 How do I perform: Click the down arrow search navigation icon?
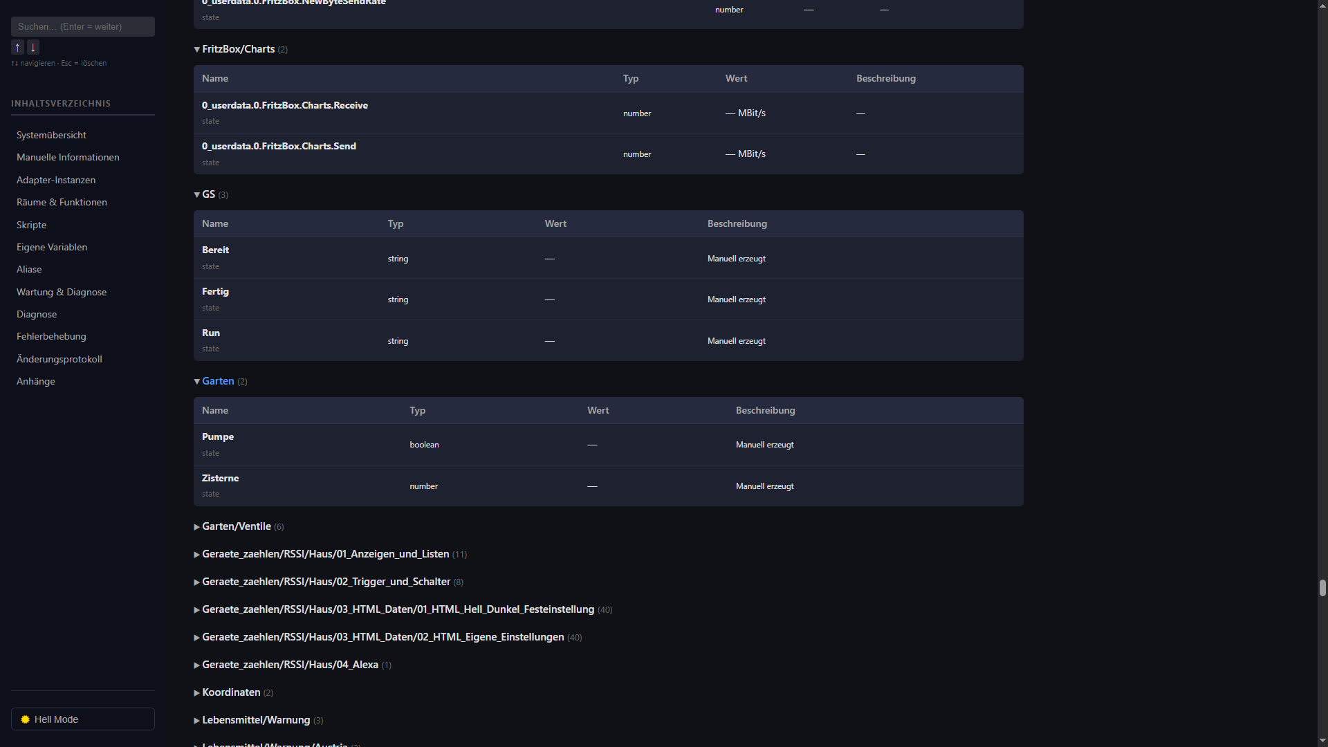[x=32, y=47]
